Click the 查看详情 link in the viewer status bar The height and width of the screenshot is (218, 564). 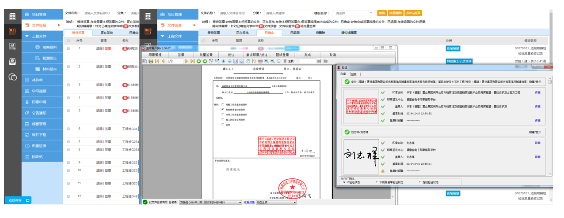pos(249,203)
